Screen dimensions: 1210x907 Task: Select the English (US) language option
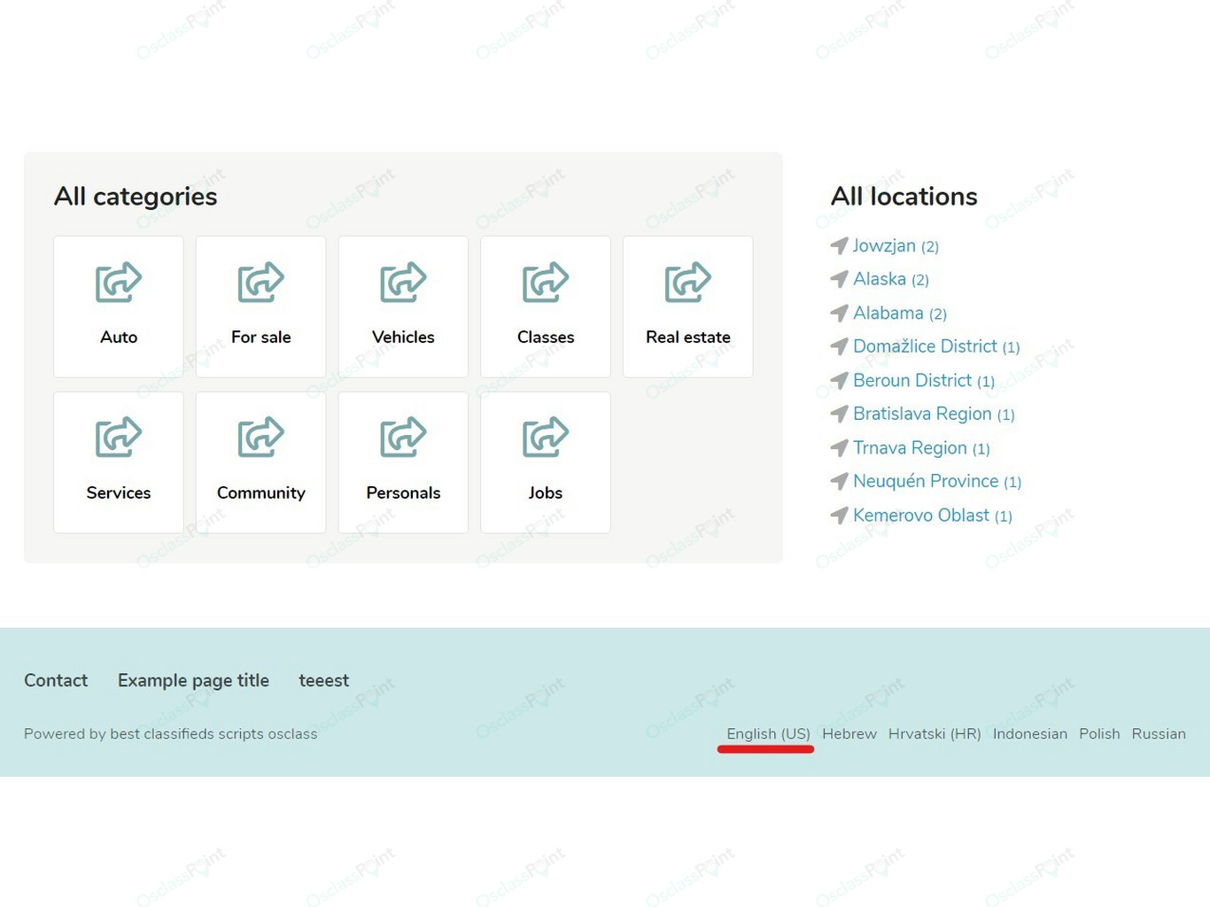point(769,733)
